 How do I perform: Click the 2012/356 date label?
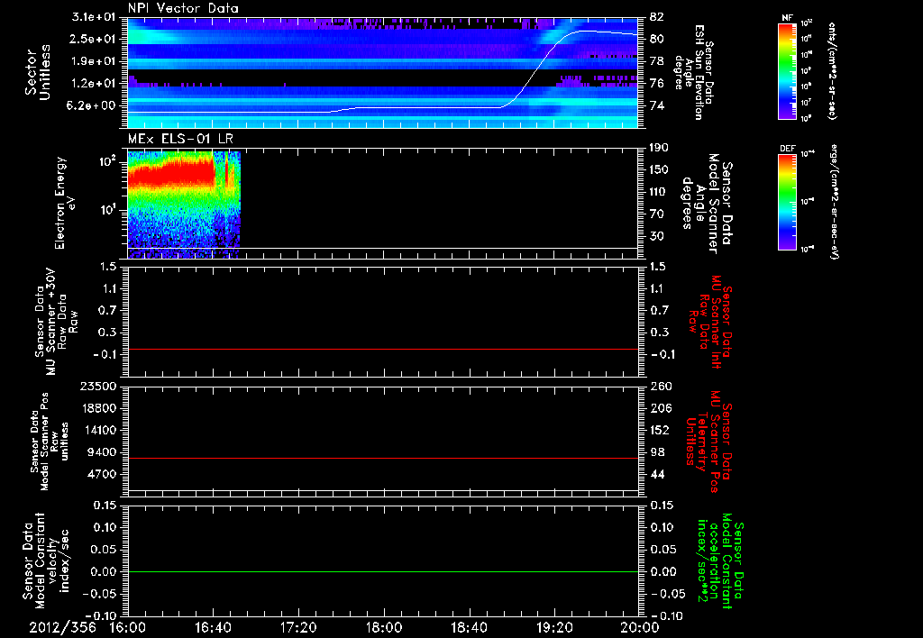[62, 627]
